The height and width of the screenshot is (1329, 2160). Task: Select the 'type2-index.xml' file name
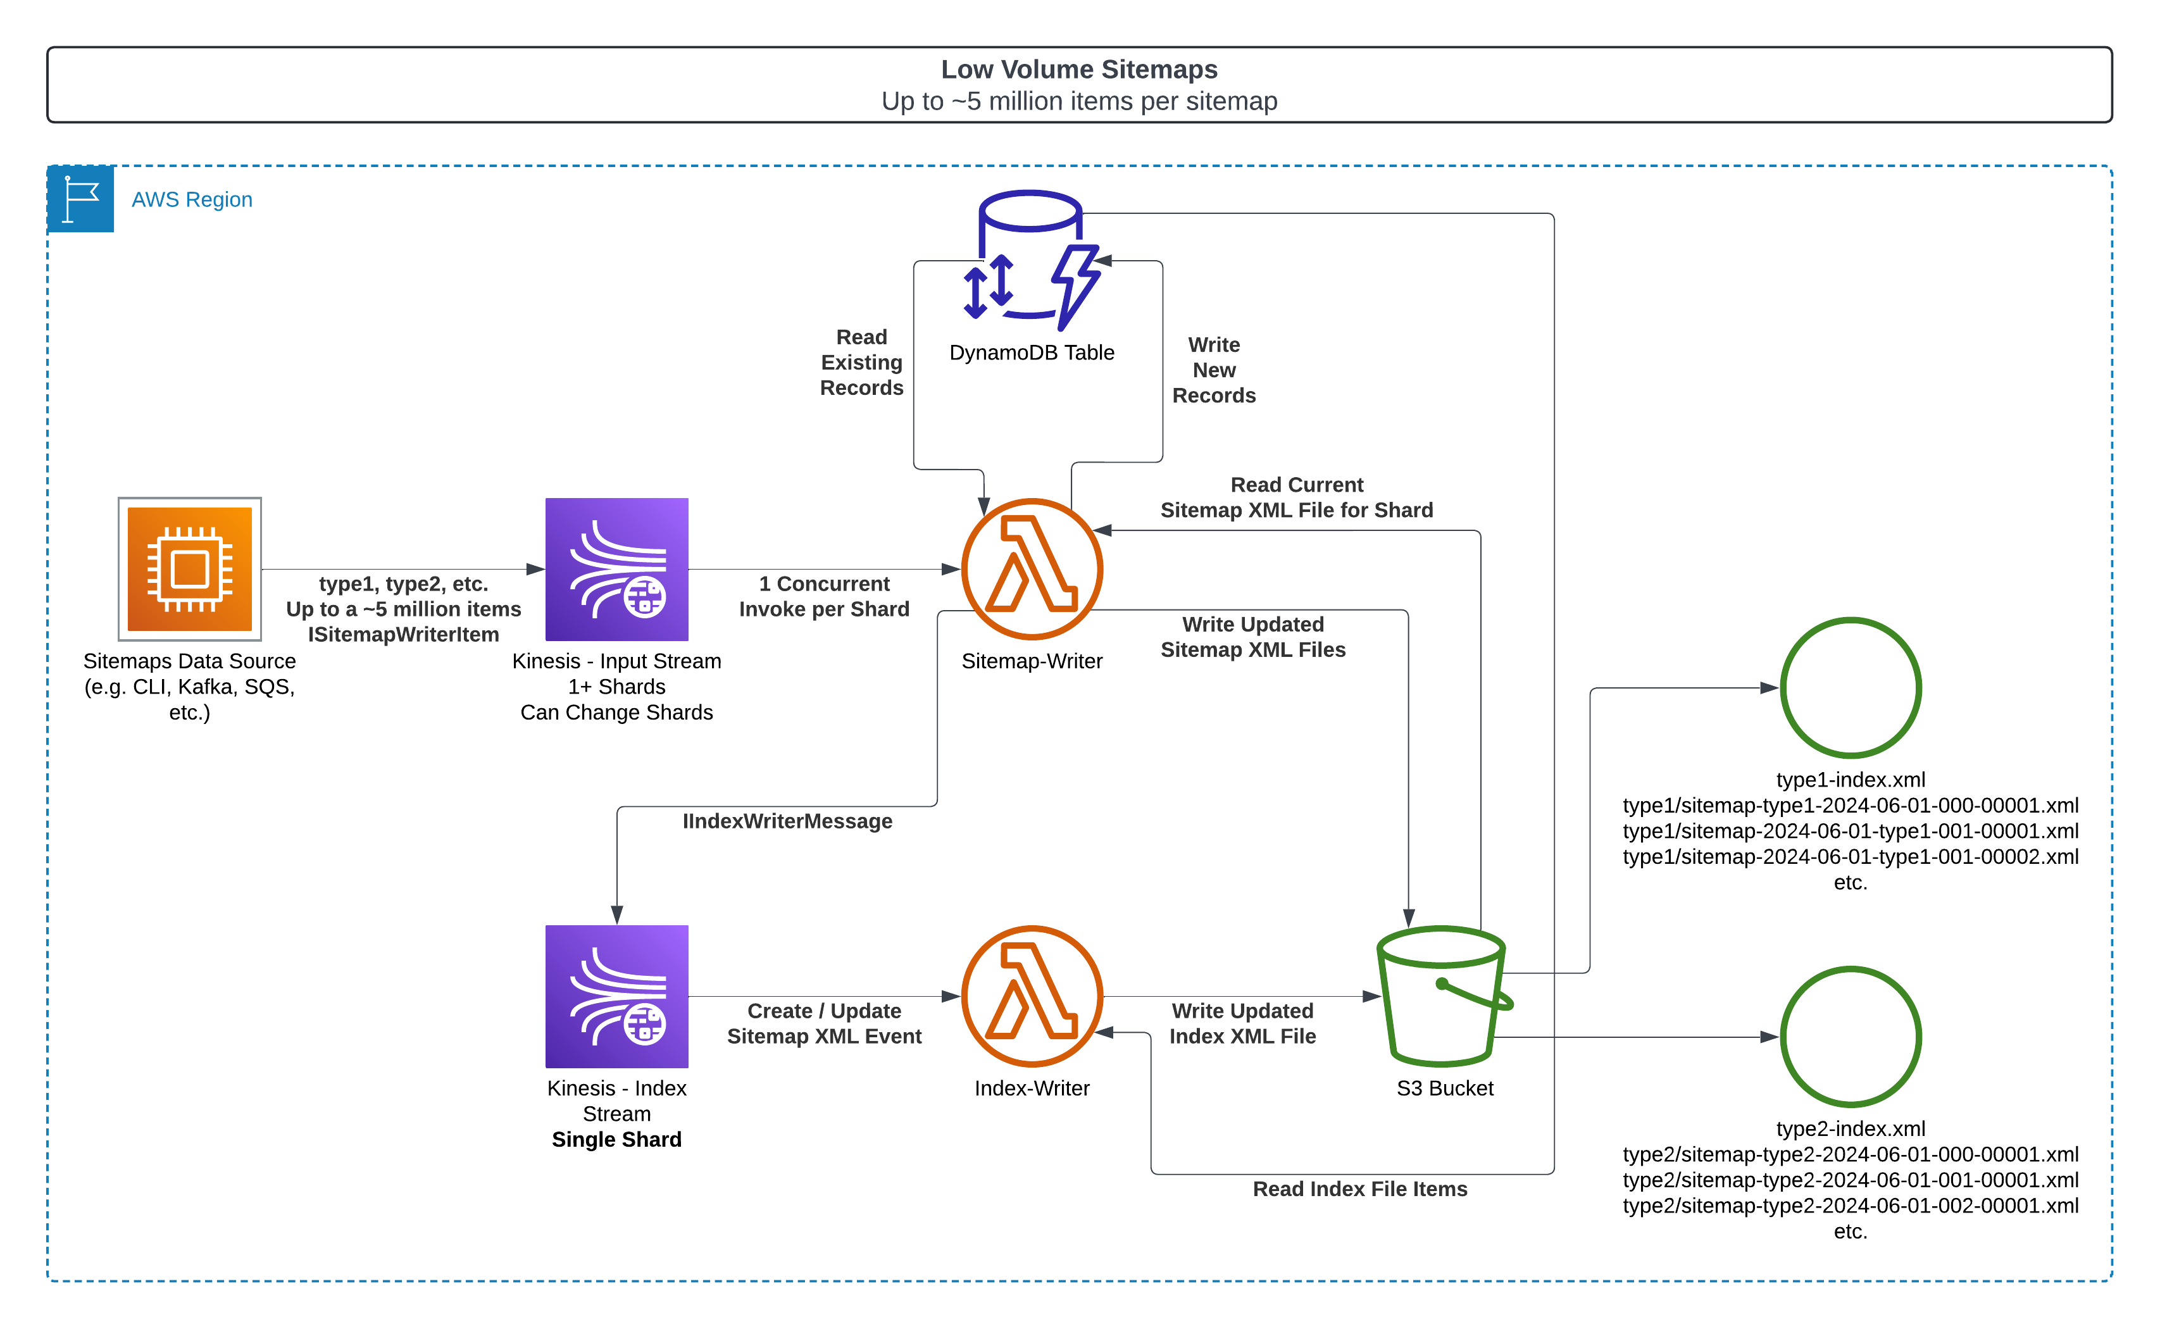tap(1851, 1128)
